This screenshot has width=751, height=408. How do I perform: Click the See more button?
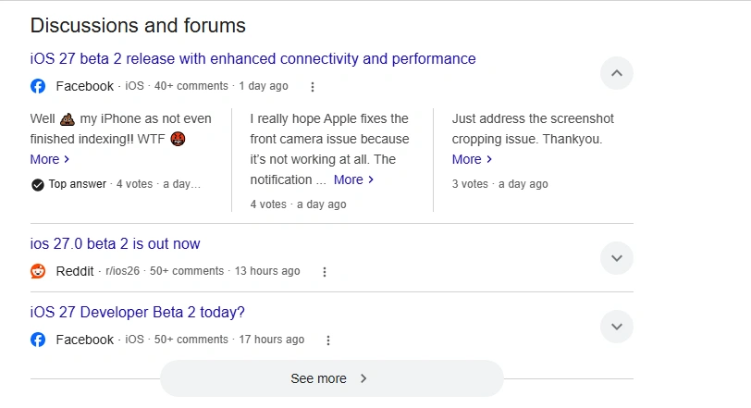331,378
